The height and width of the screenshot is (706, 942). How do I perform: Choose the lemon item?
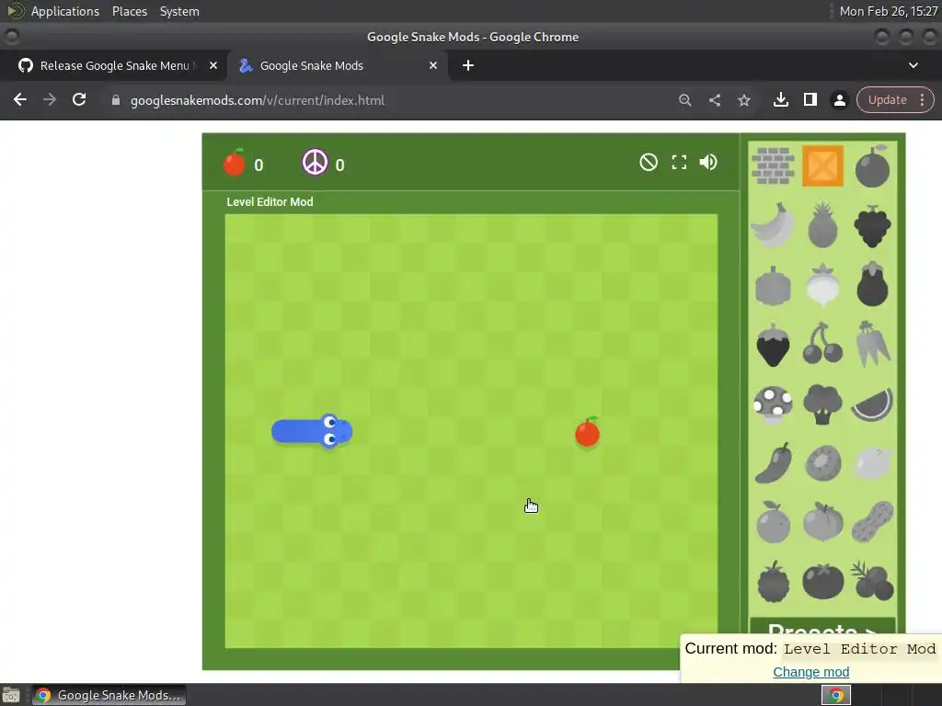872,463
